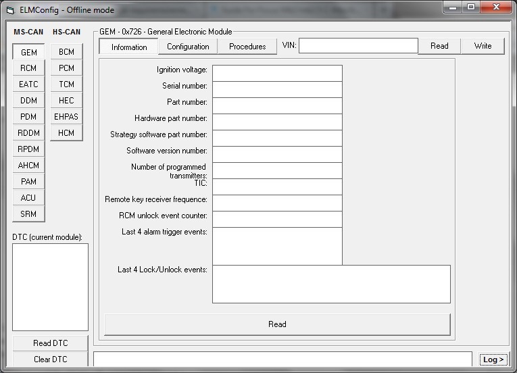The width and height of the screenshot is (517, 373).
Task: Open the ACU module
Action: point(28,197)
